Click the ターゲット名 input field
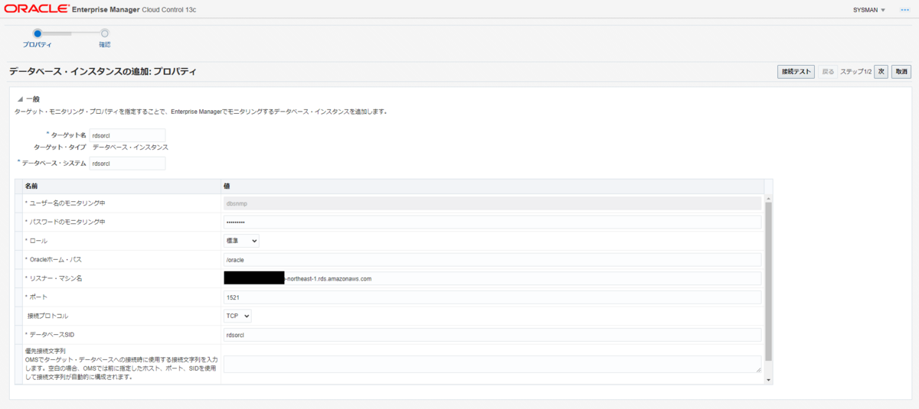 (x=127, y=135)
